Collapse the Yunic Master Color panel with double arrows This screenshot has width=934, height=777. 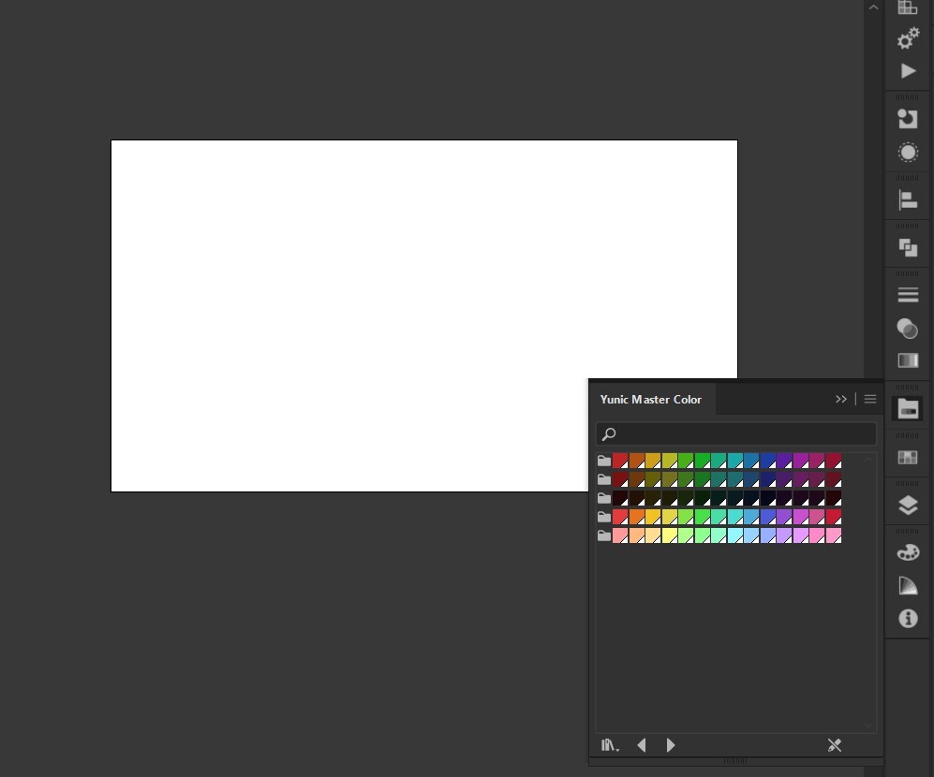tap(841, 399)
